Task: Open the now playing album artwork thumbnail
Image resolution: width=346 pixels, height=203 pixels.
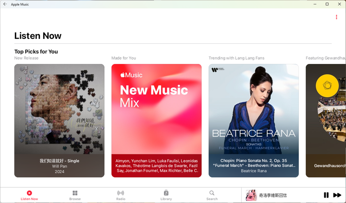Action: pyautogui.click(x=251, y=195)
